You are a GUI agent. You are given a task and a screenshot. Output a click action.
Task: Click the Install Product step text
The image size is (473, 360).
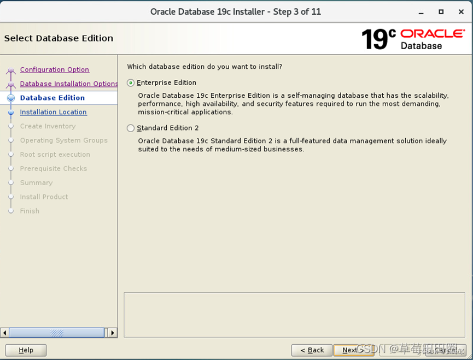point(44,197)
